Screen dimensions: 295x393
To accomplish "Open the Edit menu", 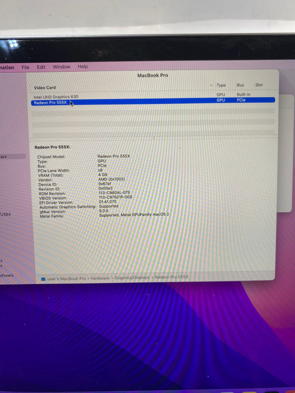I will click(x=41, y=67).
